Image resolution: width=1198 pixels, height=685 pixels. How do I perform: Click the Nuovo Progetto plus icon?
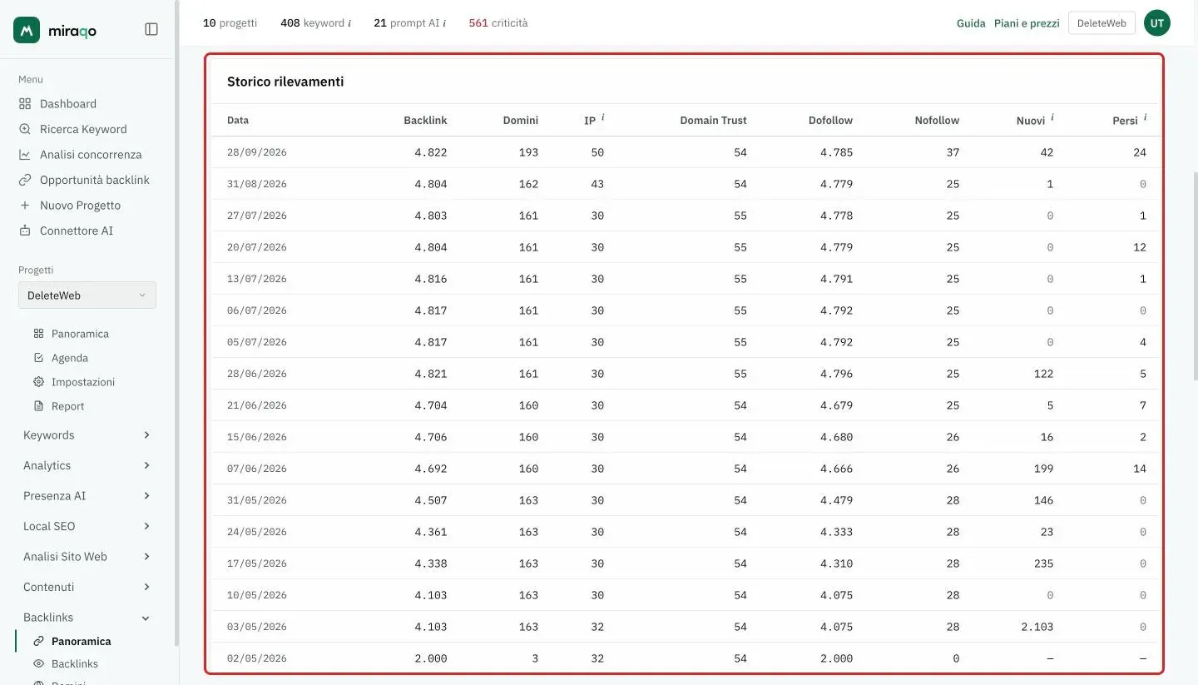tap(25, 206)
